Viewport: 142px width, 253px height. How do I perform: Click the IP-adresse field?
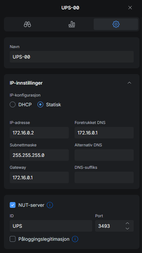pos(39,133)
